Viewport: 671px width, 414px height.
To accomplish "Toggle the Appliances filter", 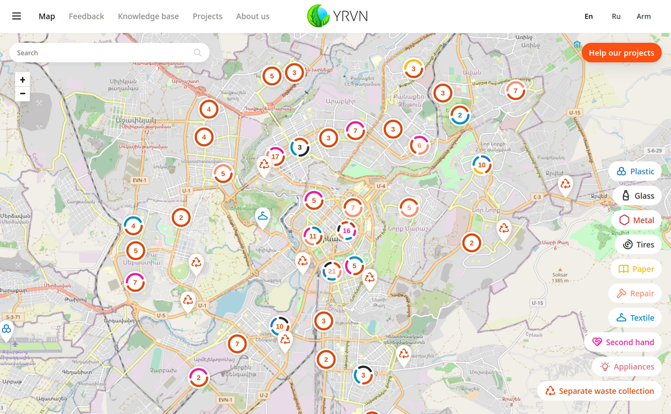I will (627, 367).
